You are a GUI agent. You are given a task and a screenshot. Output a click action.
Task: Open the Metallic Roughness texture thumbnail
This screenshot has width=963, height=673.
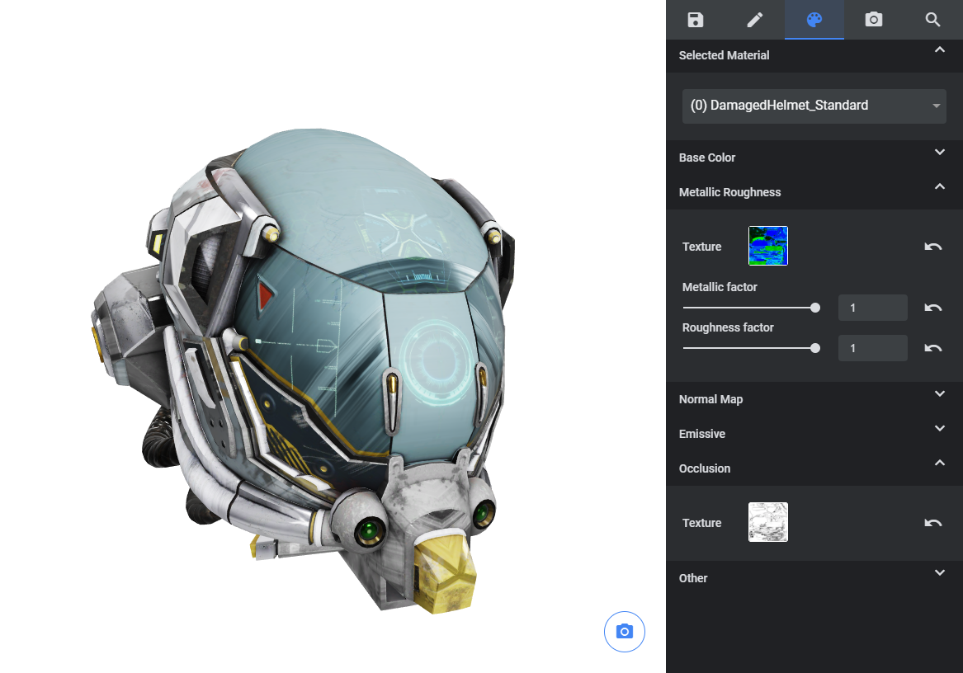(x=767, y=246)
